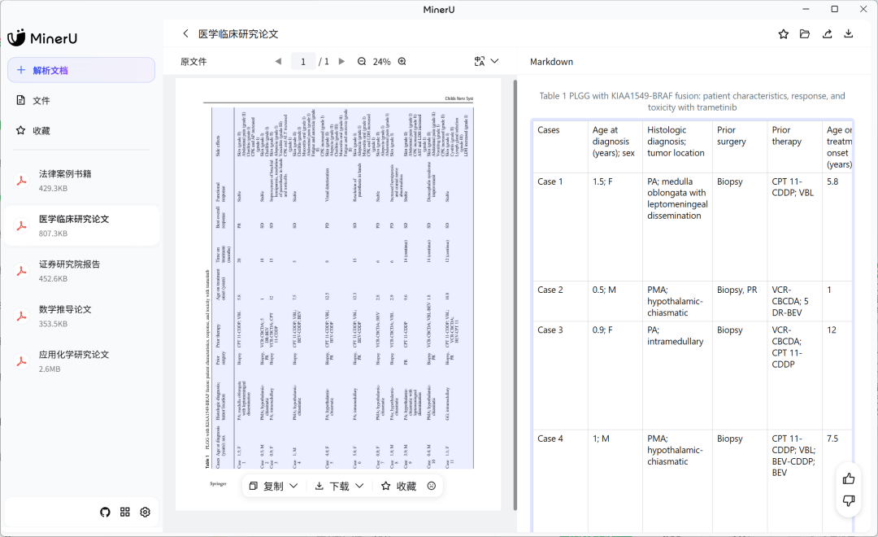Click the grid apps icon in sidebar

[x=125, y=512]
